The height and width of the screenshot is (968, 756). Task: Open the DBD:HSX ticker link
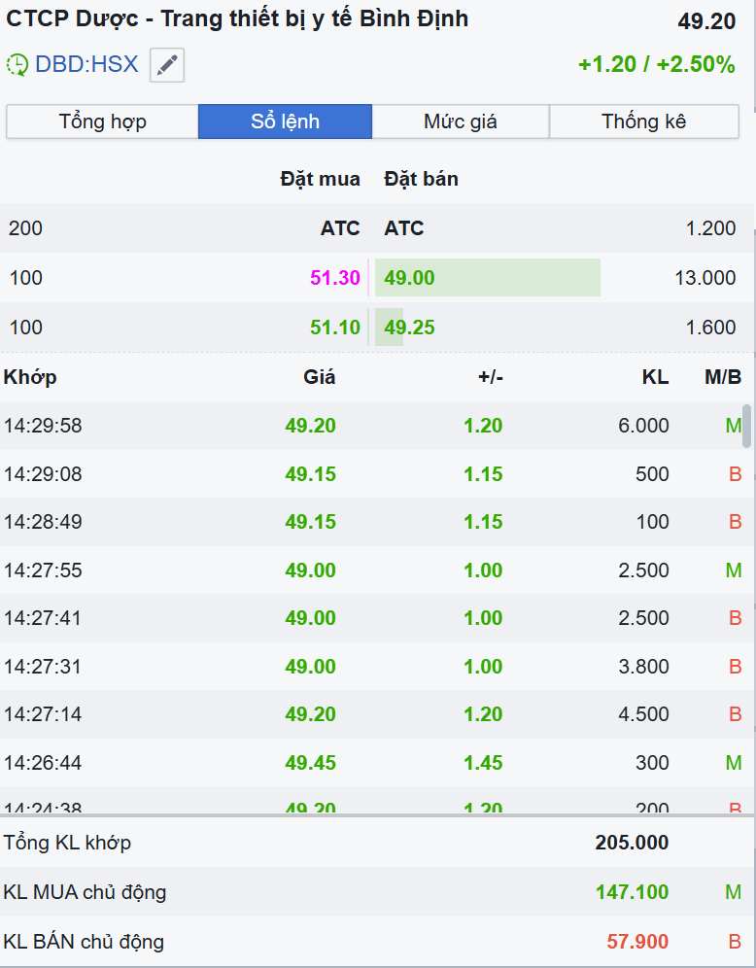tap(86, 65)
